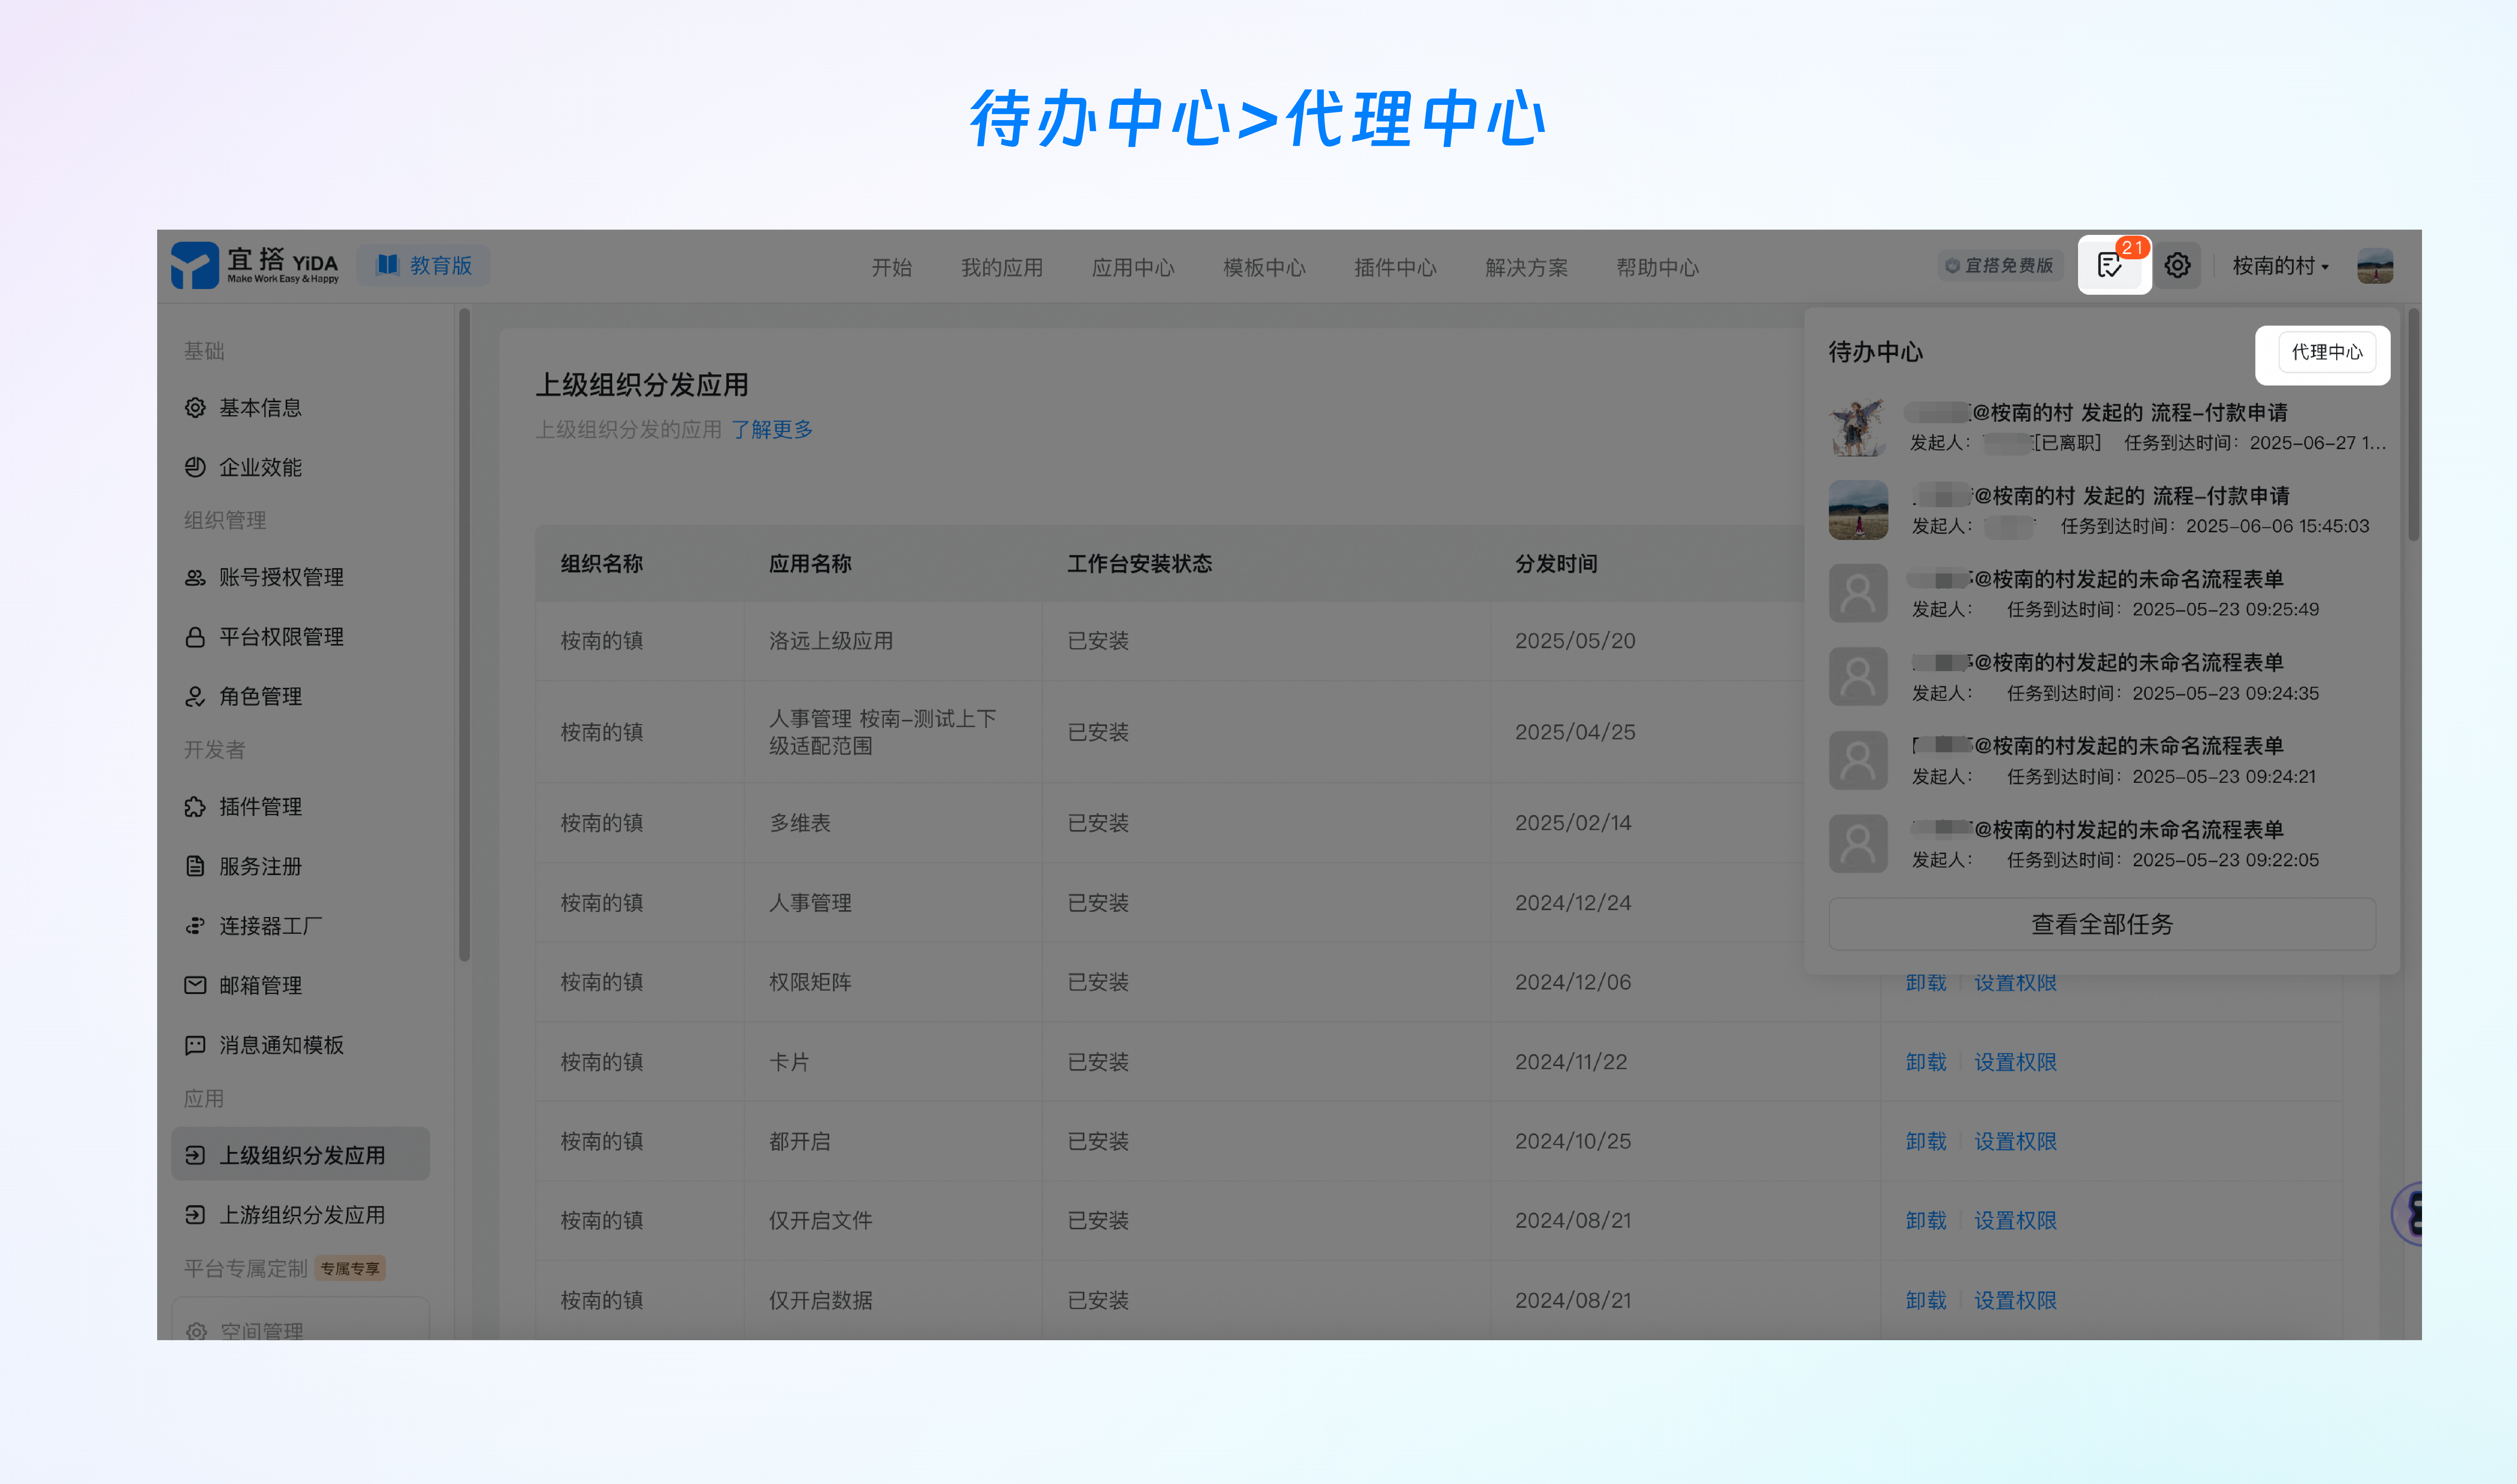The height and width of the screenshot is (1484, 2517).
Task: Click the 服务注册 document icon
Action: 195,866
